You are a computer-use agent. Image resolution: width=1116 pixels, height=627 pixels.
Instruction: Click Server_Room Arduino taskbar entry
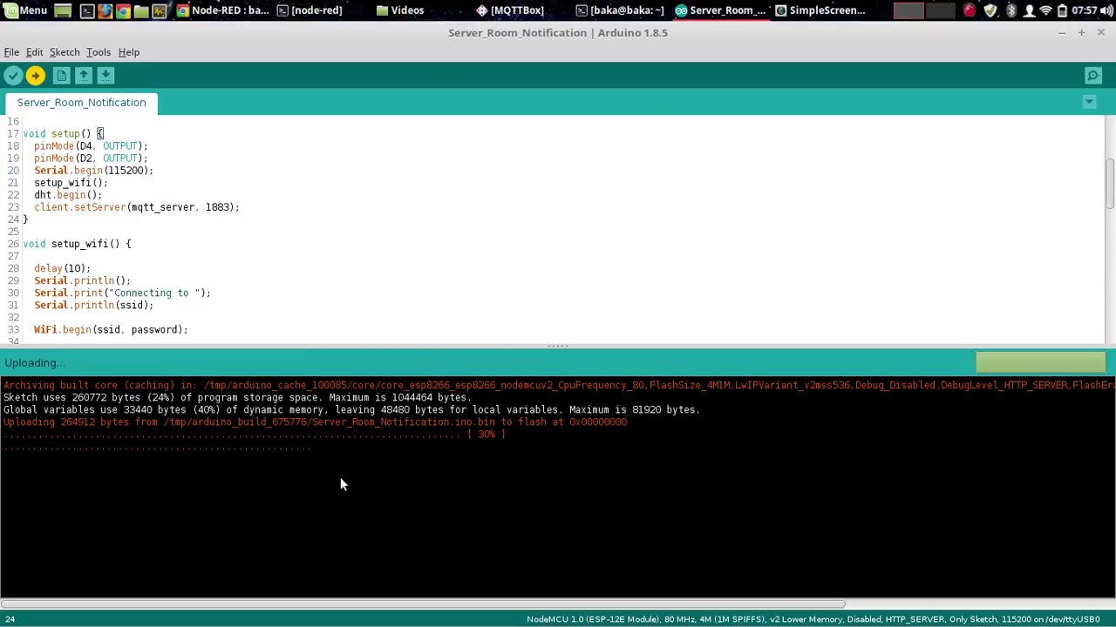(x=722, y=10)
